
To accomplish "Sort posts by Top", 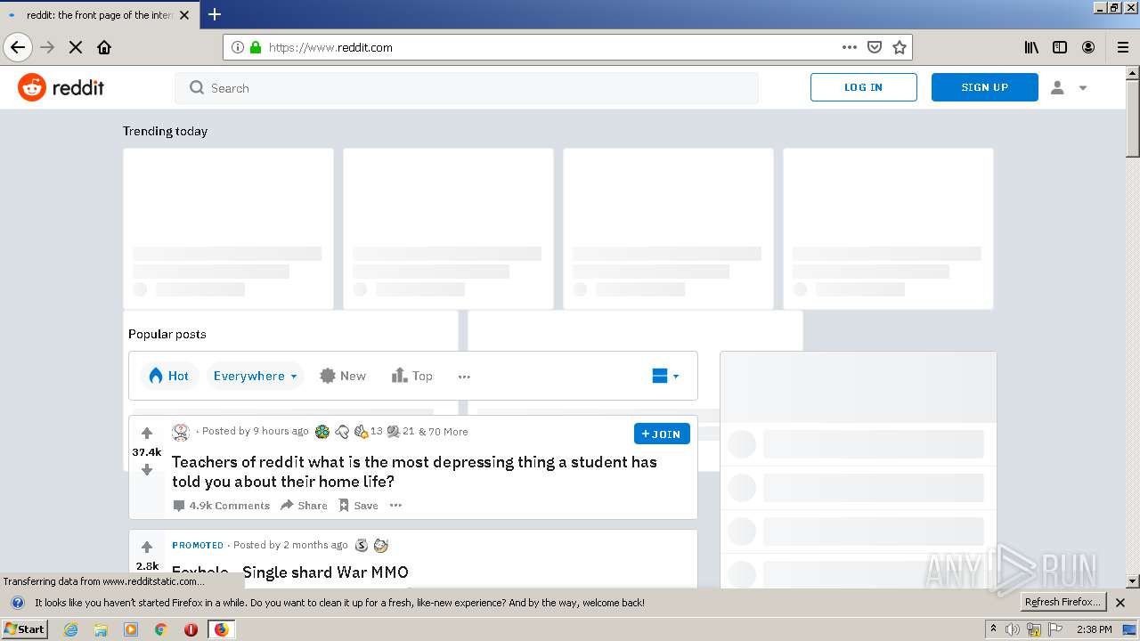I will tap(412, 376).
